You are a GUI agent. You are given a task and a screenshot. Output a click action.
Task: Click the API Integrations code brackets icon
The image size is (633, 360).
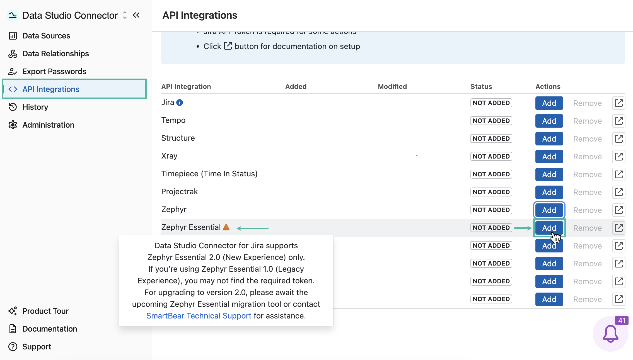[13, 89]
